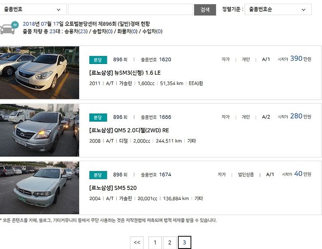Click the 법인상품 label on SM5 row
The image size is (322, 249).
coord(246,174)
